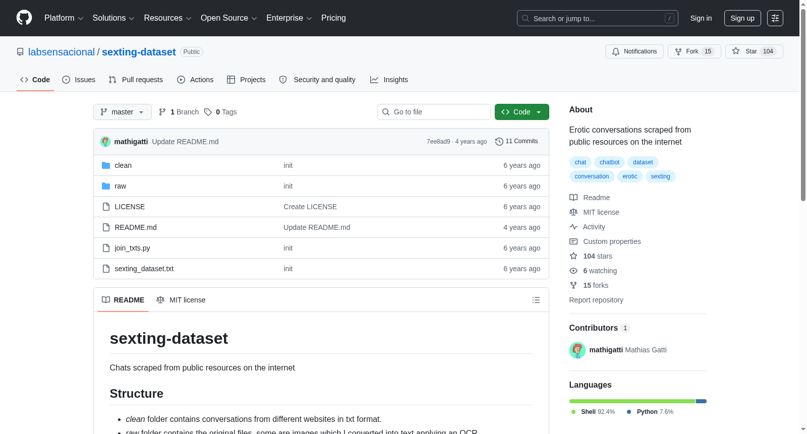
Task: Open the README outline icon
Action: click(536, 300)
